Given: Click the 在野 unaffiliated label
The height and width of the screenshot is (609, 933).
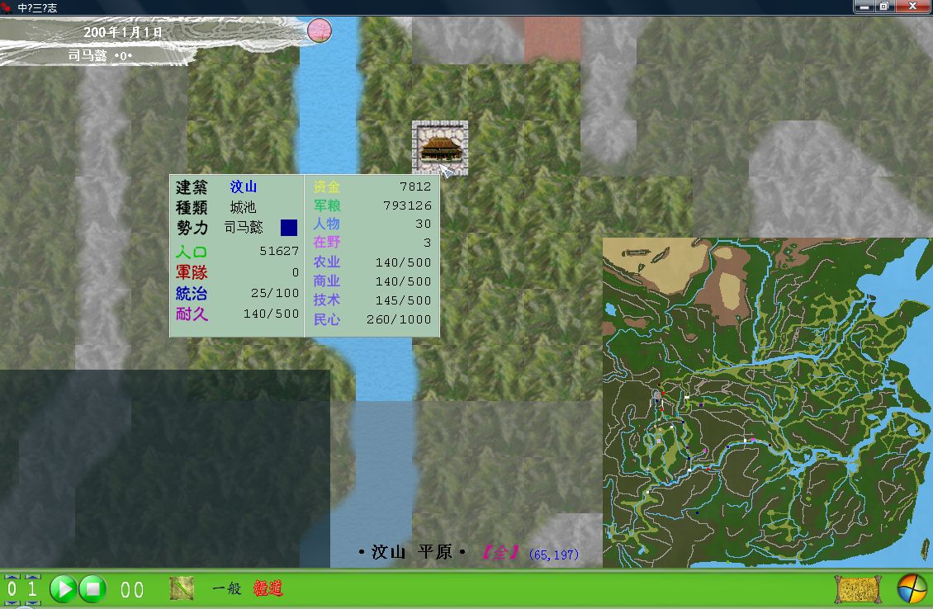Looking at the screenshot, I should [327, 242].
